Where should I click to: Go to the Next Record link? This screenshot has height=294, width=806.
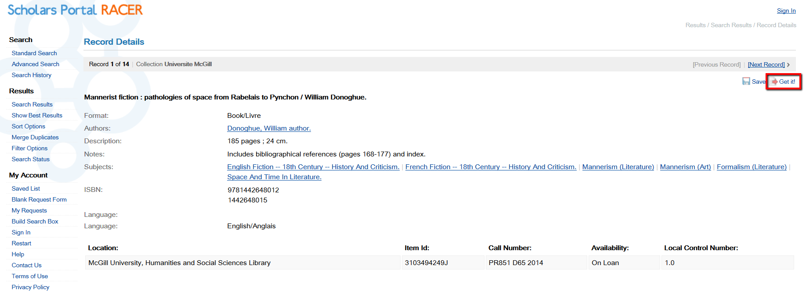pyautogui.click(x=766, y=64)
